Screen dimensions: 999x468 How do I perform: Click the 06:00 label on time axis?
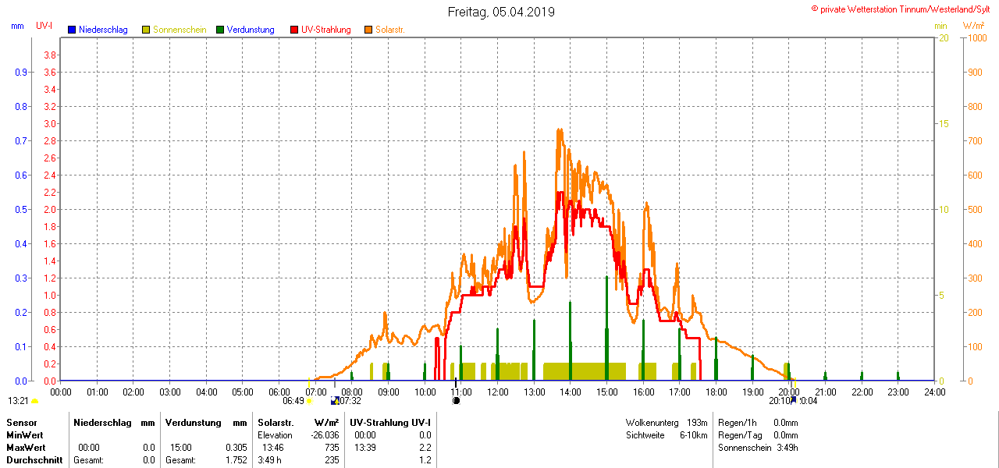[279, 392]
